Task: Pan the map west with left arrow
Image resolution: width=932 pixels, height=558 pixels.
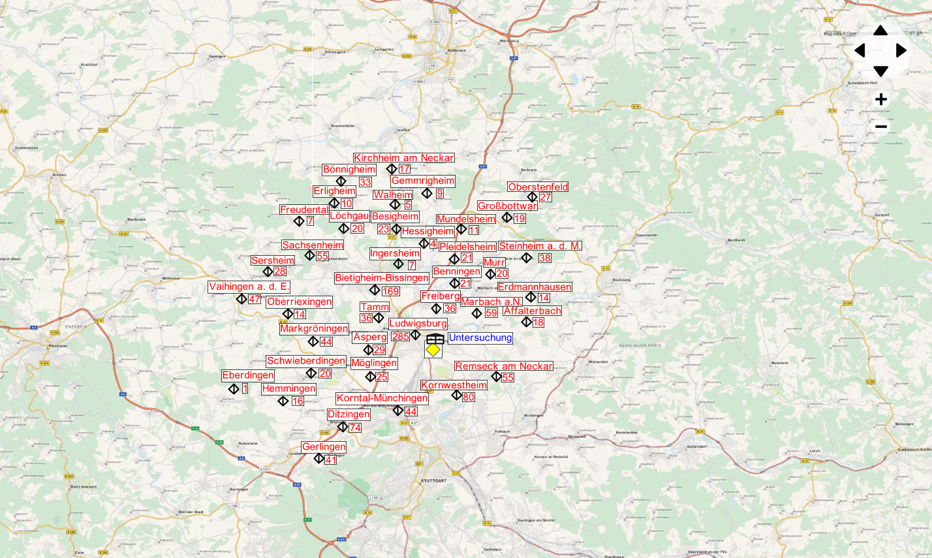Action: (861, 50)
